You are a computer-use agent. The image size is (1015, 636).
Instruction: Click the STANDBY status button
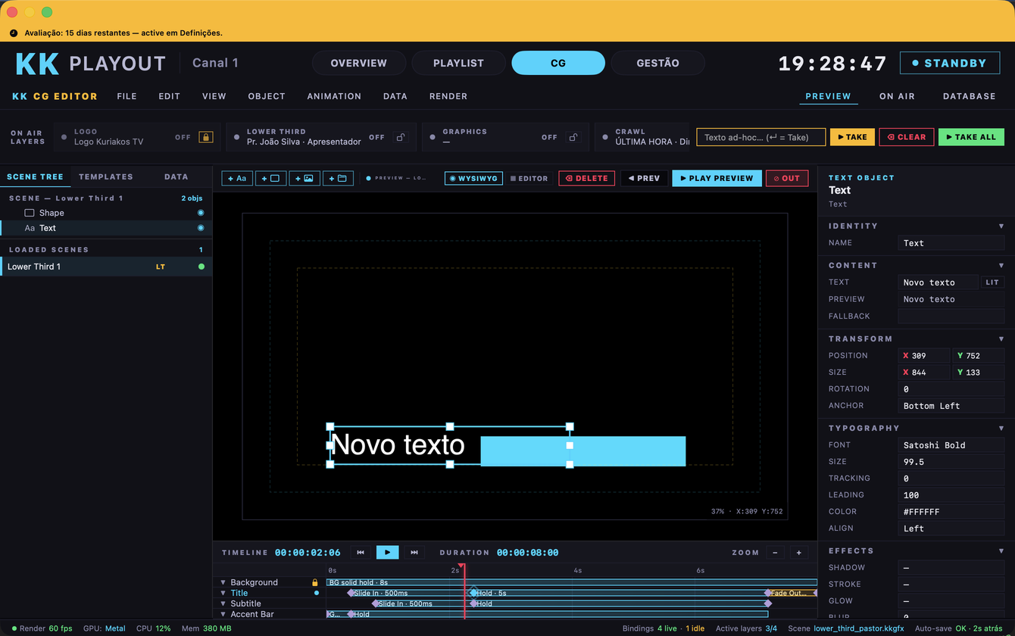coord(950,63)
